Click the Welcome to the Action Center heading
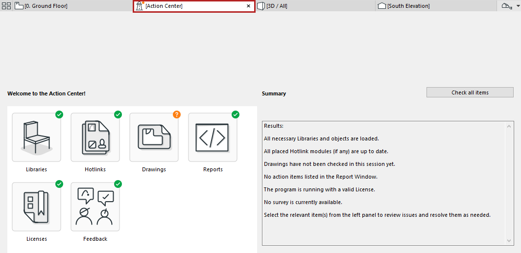This screenshot has height=253, width=521. pos(47,93)
